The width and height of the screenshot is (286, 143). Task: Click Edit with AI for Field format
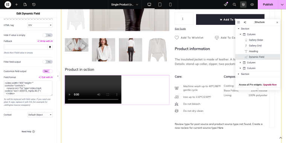click(46, 78)
